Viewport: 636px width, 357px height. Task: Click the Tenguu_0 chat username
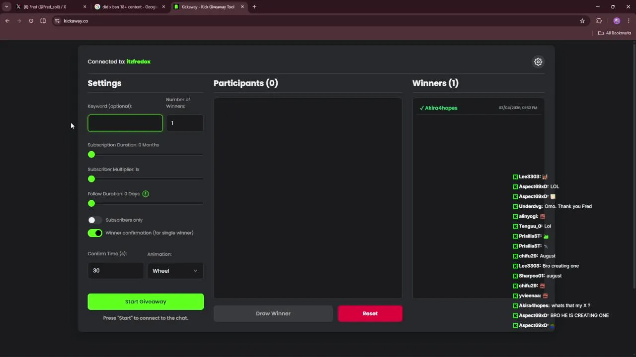point(531,226)
